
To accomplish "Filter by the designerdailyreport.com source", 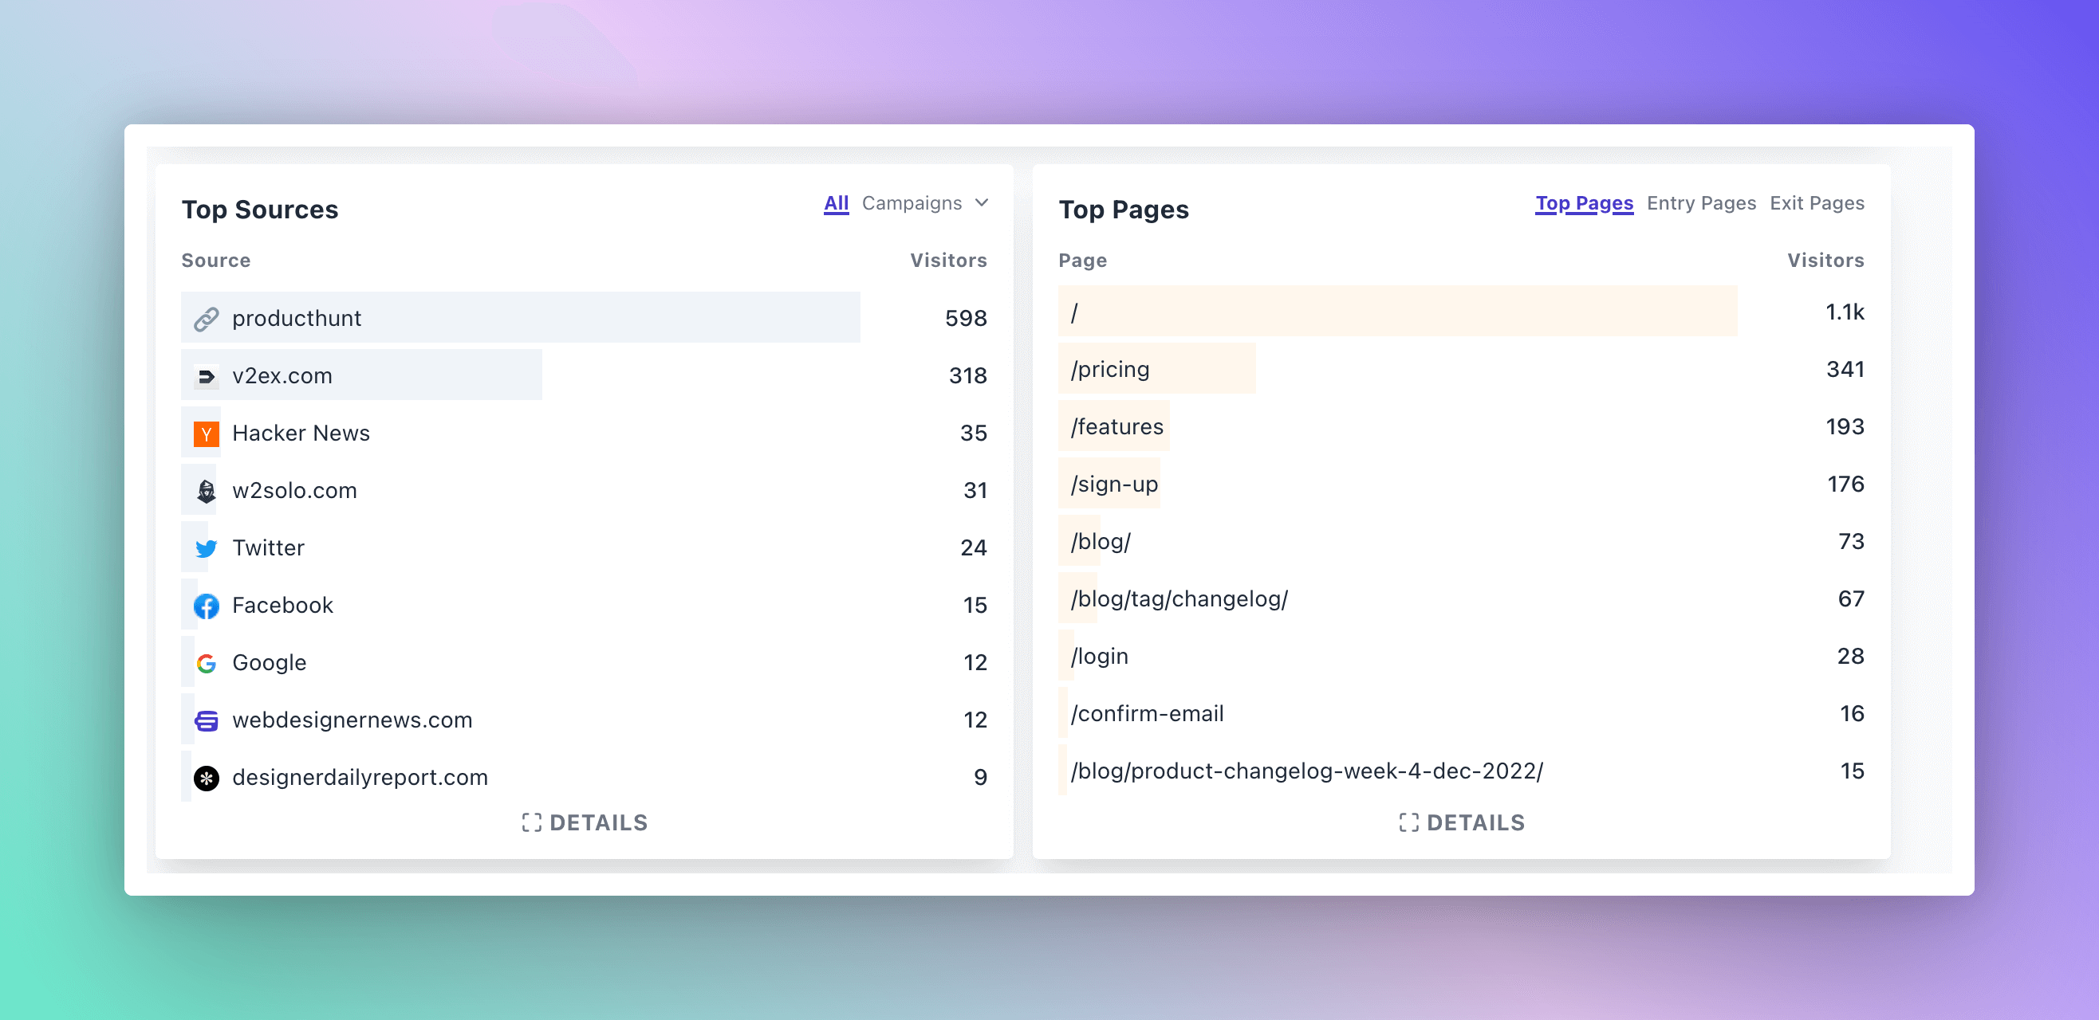I will (x=360, y=778).
